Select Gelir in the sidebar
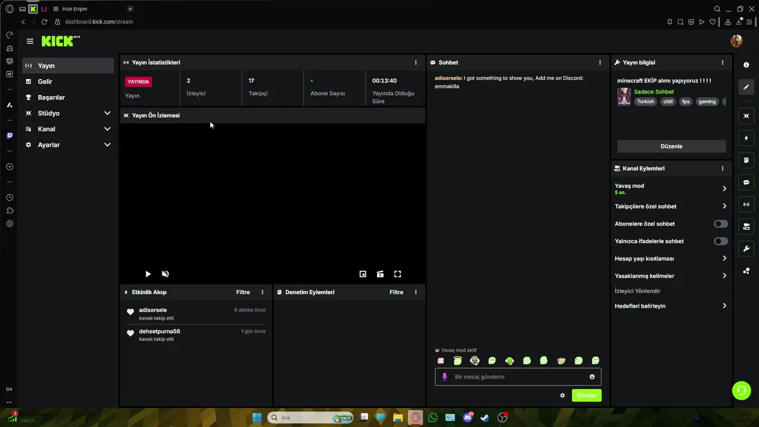 point(68,81)
